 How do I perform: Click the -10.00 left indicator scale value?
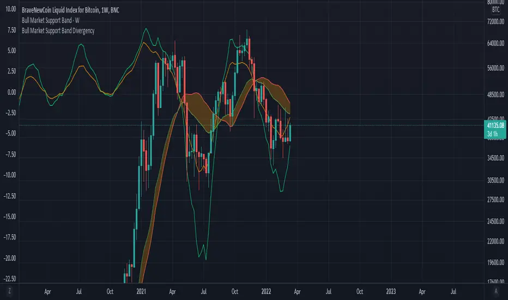pos(9,175)
